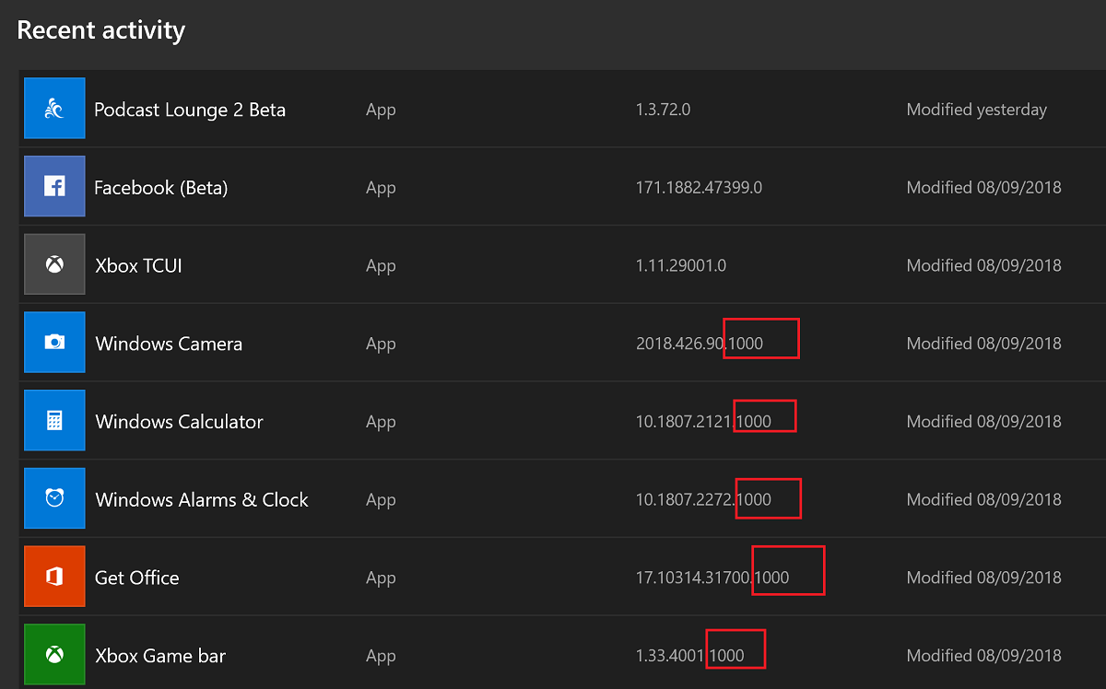1106x689 pixels.
Task: Click "Modified yesterday" for Podcast Lounge
Action: [x=977, y=110]
